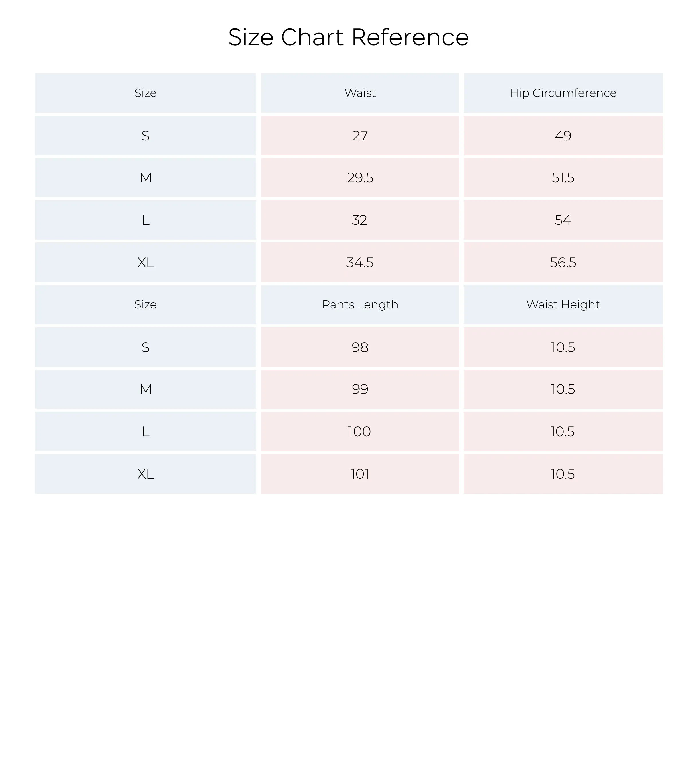Select waist value 34.5
This screenshot has width=697, height=767.
[x=360, y=263]
